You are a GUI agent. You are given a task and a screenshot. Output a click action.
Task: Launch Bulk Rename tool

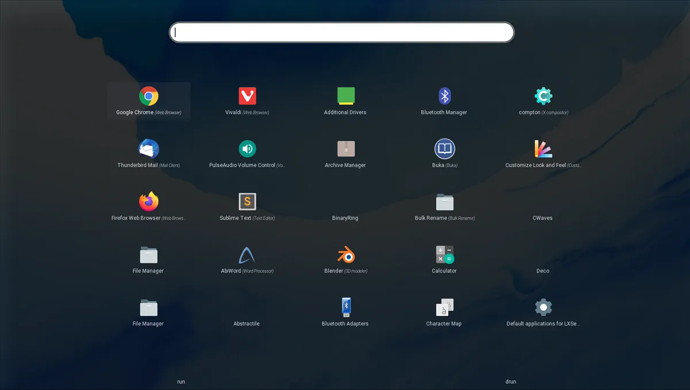click(x=444, y=207)
